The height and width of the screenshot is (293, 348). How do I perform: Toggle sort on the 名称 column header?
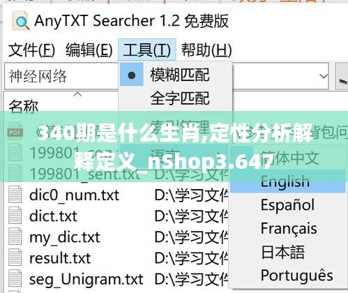click(x=23, y=107)
